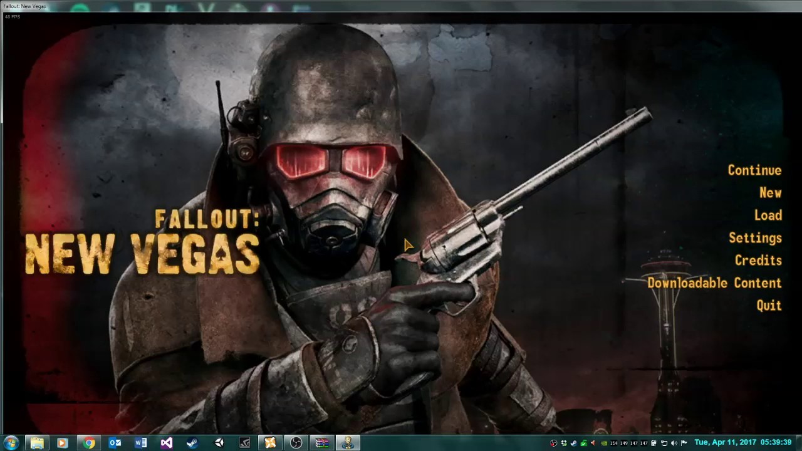Open the Action Center flag icon
The width and height of the screenshot is (802, 451).
[684, 443]
